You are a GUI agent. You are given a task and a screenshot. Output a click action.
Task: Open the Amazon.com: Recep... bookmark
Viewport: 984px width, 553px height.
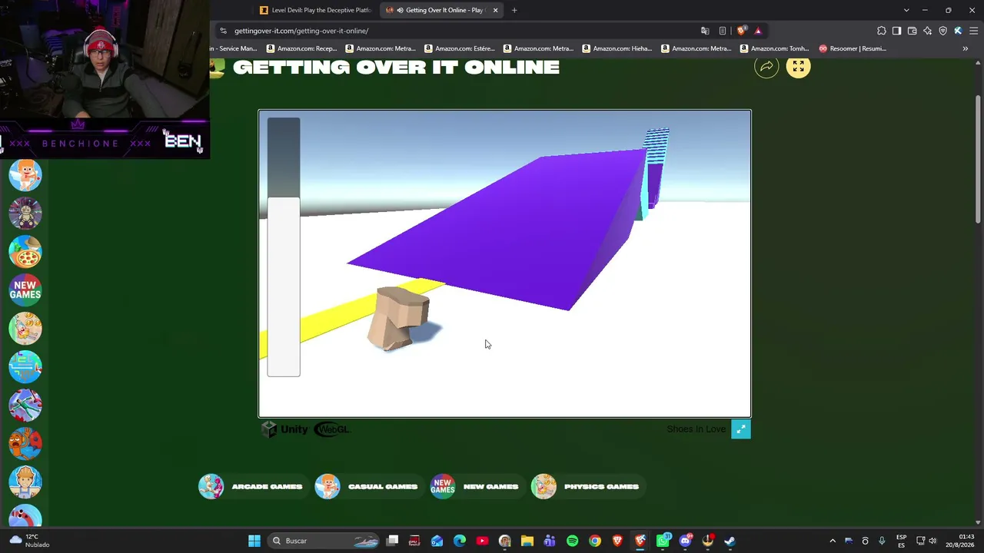click(x=302, y=48)
